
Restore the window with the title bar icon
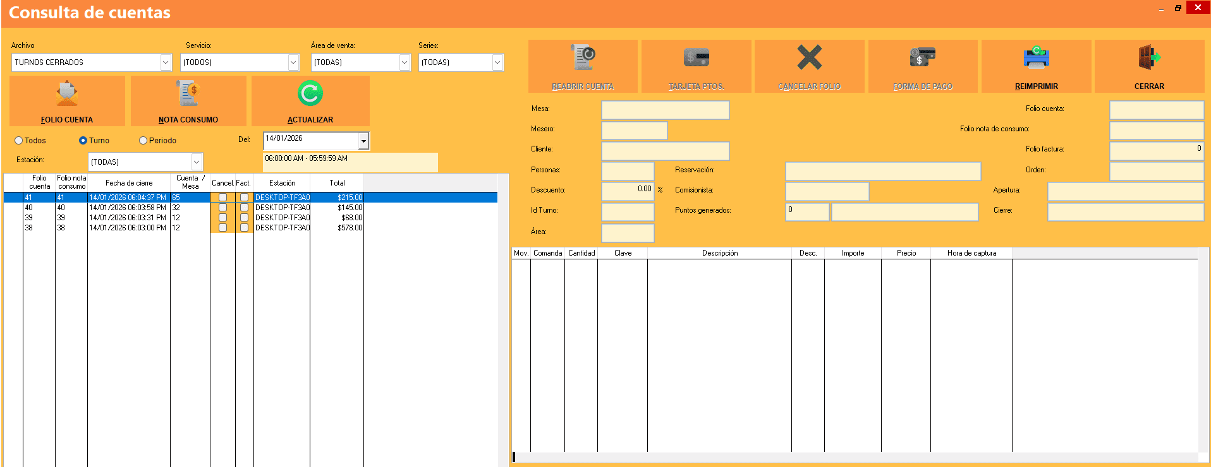1178,8
